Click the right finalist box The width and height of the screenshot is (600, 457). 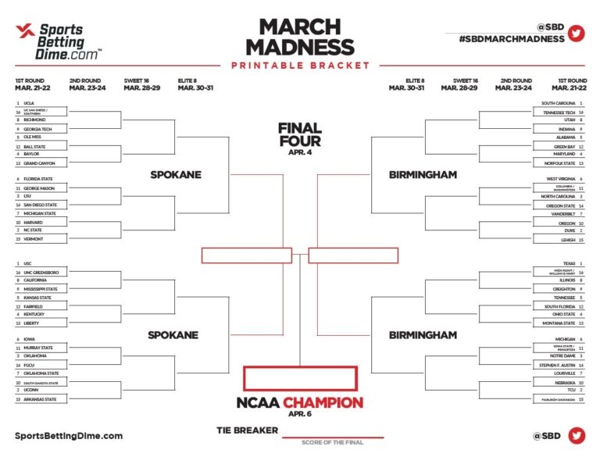353,255
